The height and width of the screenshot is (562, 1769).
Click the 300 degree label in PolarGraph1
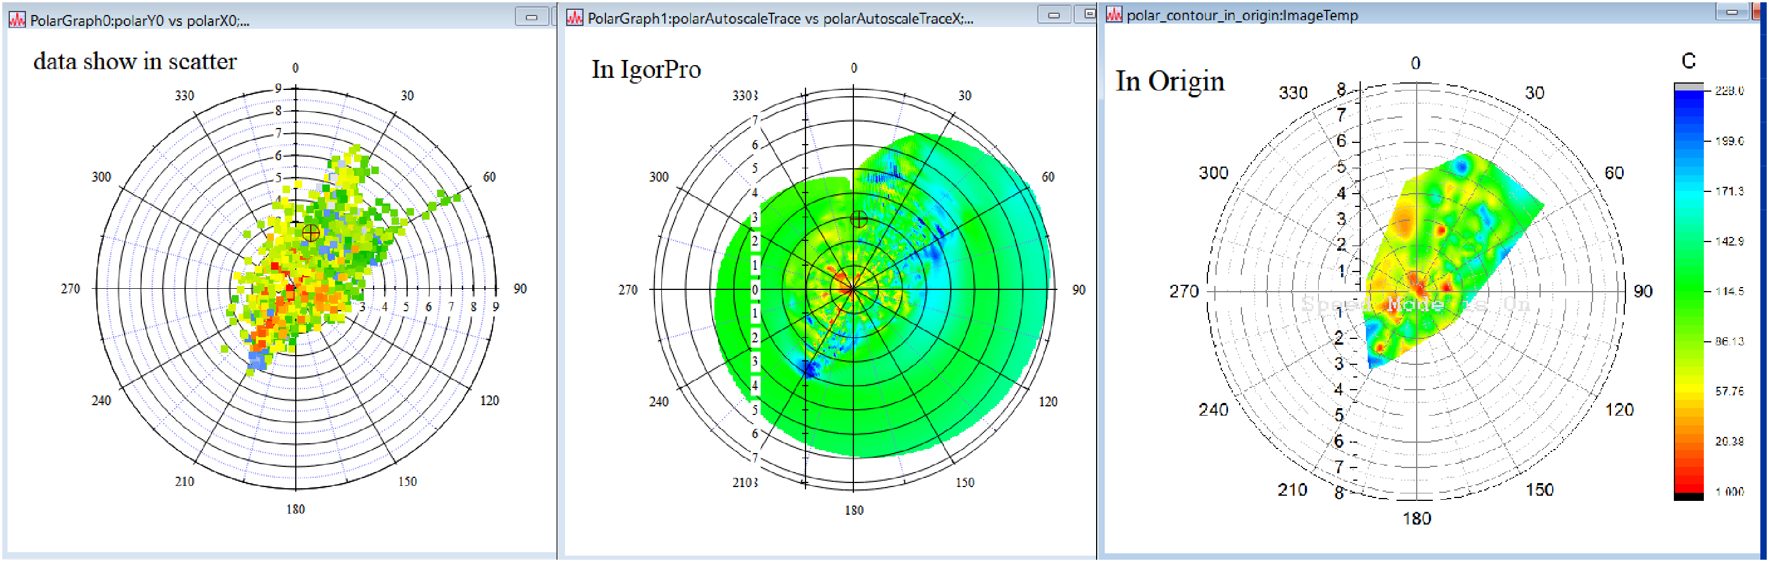tap(658, 177)
